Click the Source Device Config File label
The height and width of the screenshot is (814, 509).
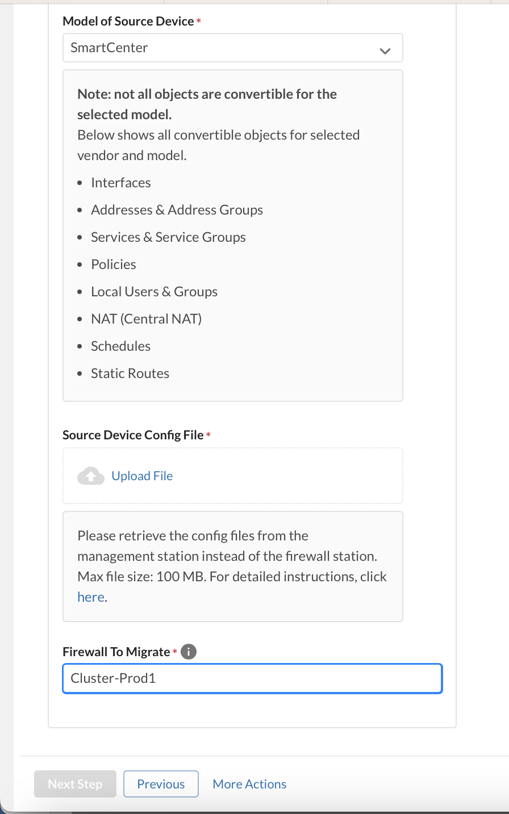[133, 435]
